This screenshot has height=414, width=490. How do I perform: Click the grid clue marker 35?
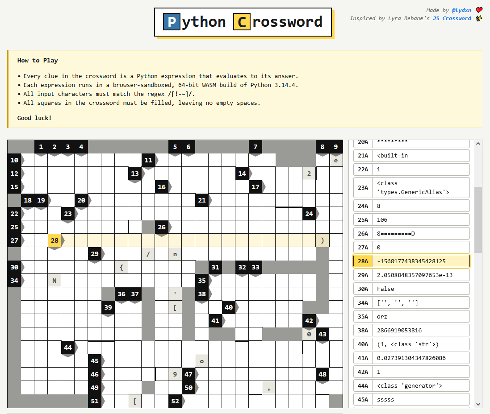[202, 281]
